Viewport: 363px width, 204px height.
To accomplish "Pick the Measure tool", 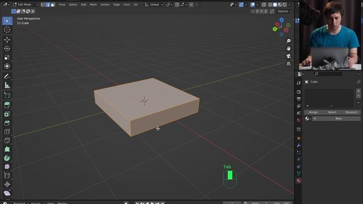I will tap(7, 86).
